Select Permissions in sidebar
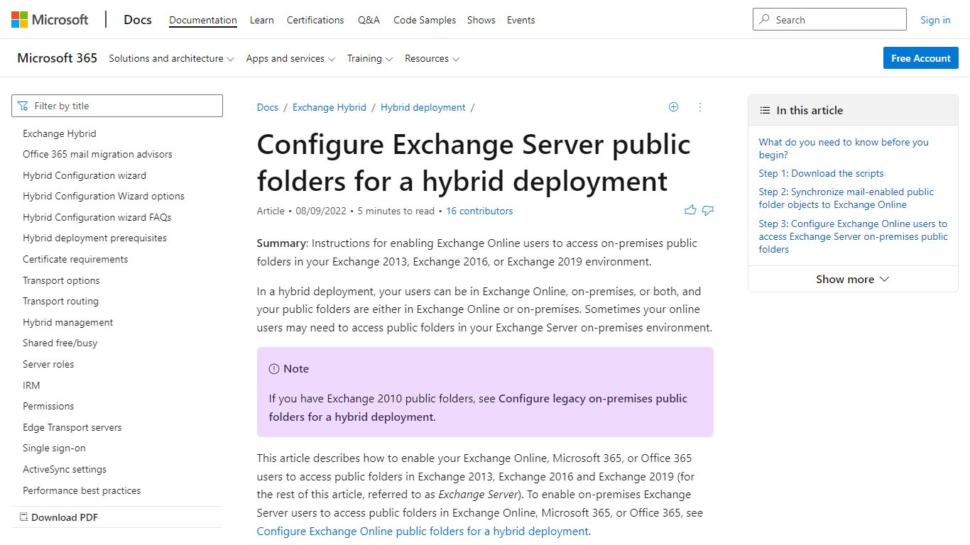 tap(48, 406)
